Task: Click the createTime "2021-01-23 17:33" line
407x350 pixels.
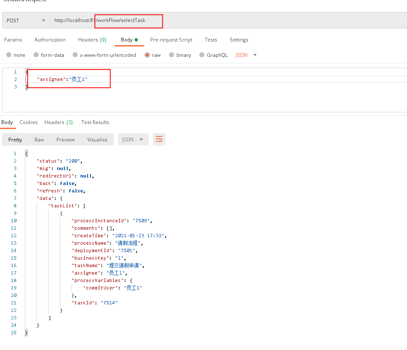Action: [119, 236]
